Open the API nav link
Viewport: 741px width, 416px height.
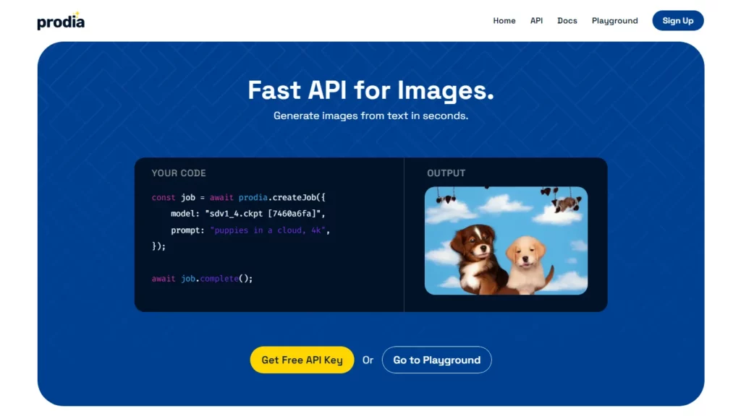[x=536, y=21]
